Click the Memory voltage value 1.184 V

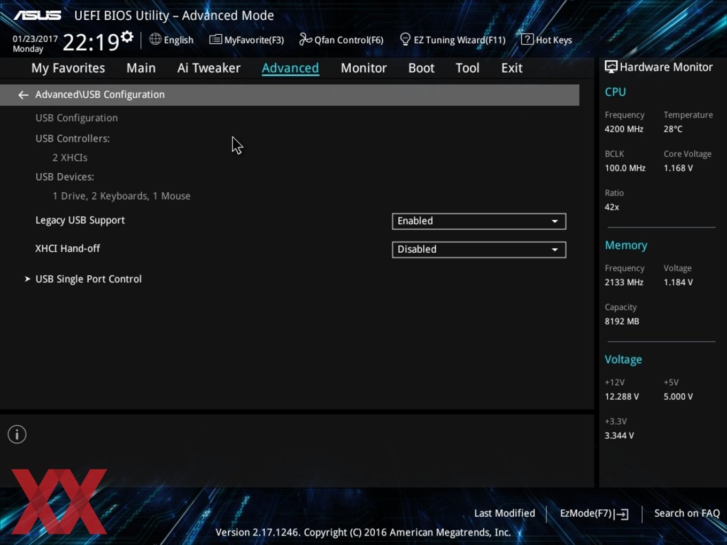tap(678, 282)
